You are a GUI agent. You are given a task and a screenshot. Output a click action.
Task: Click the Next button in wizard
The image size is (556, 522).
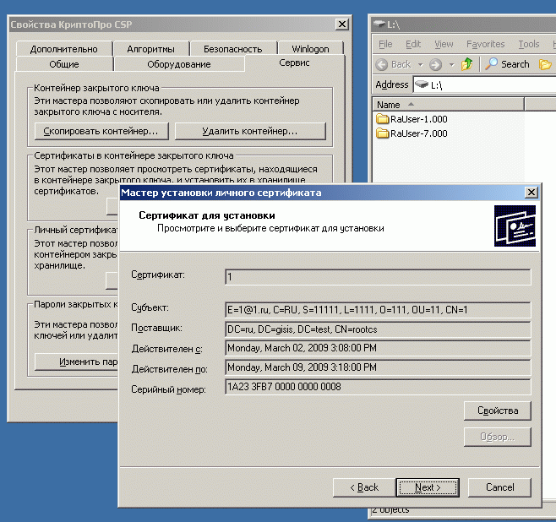pos(428,487)
